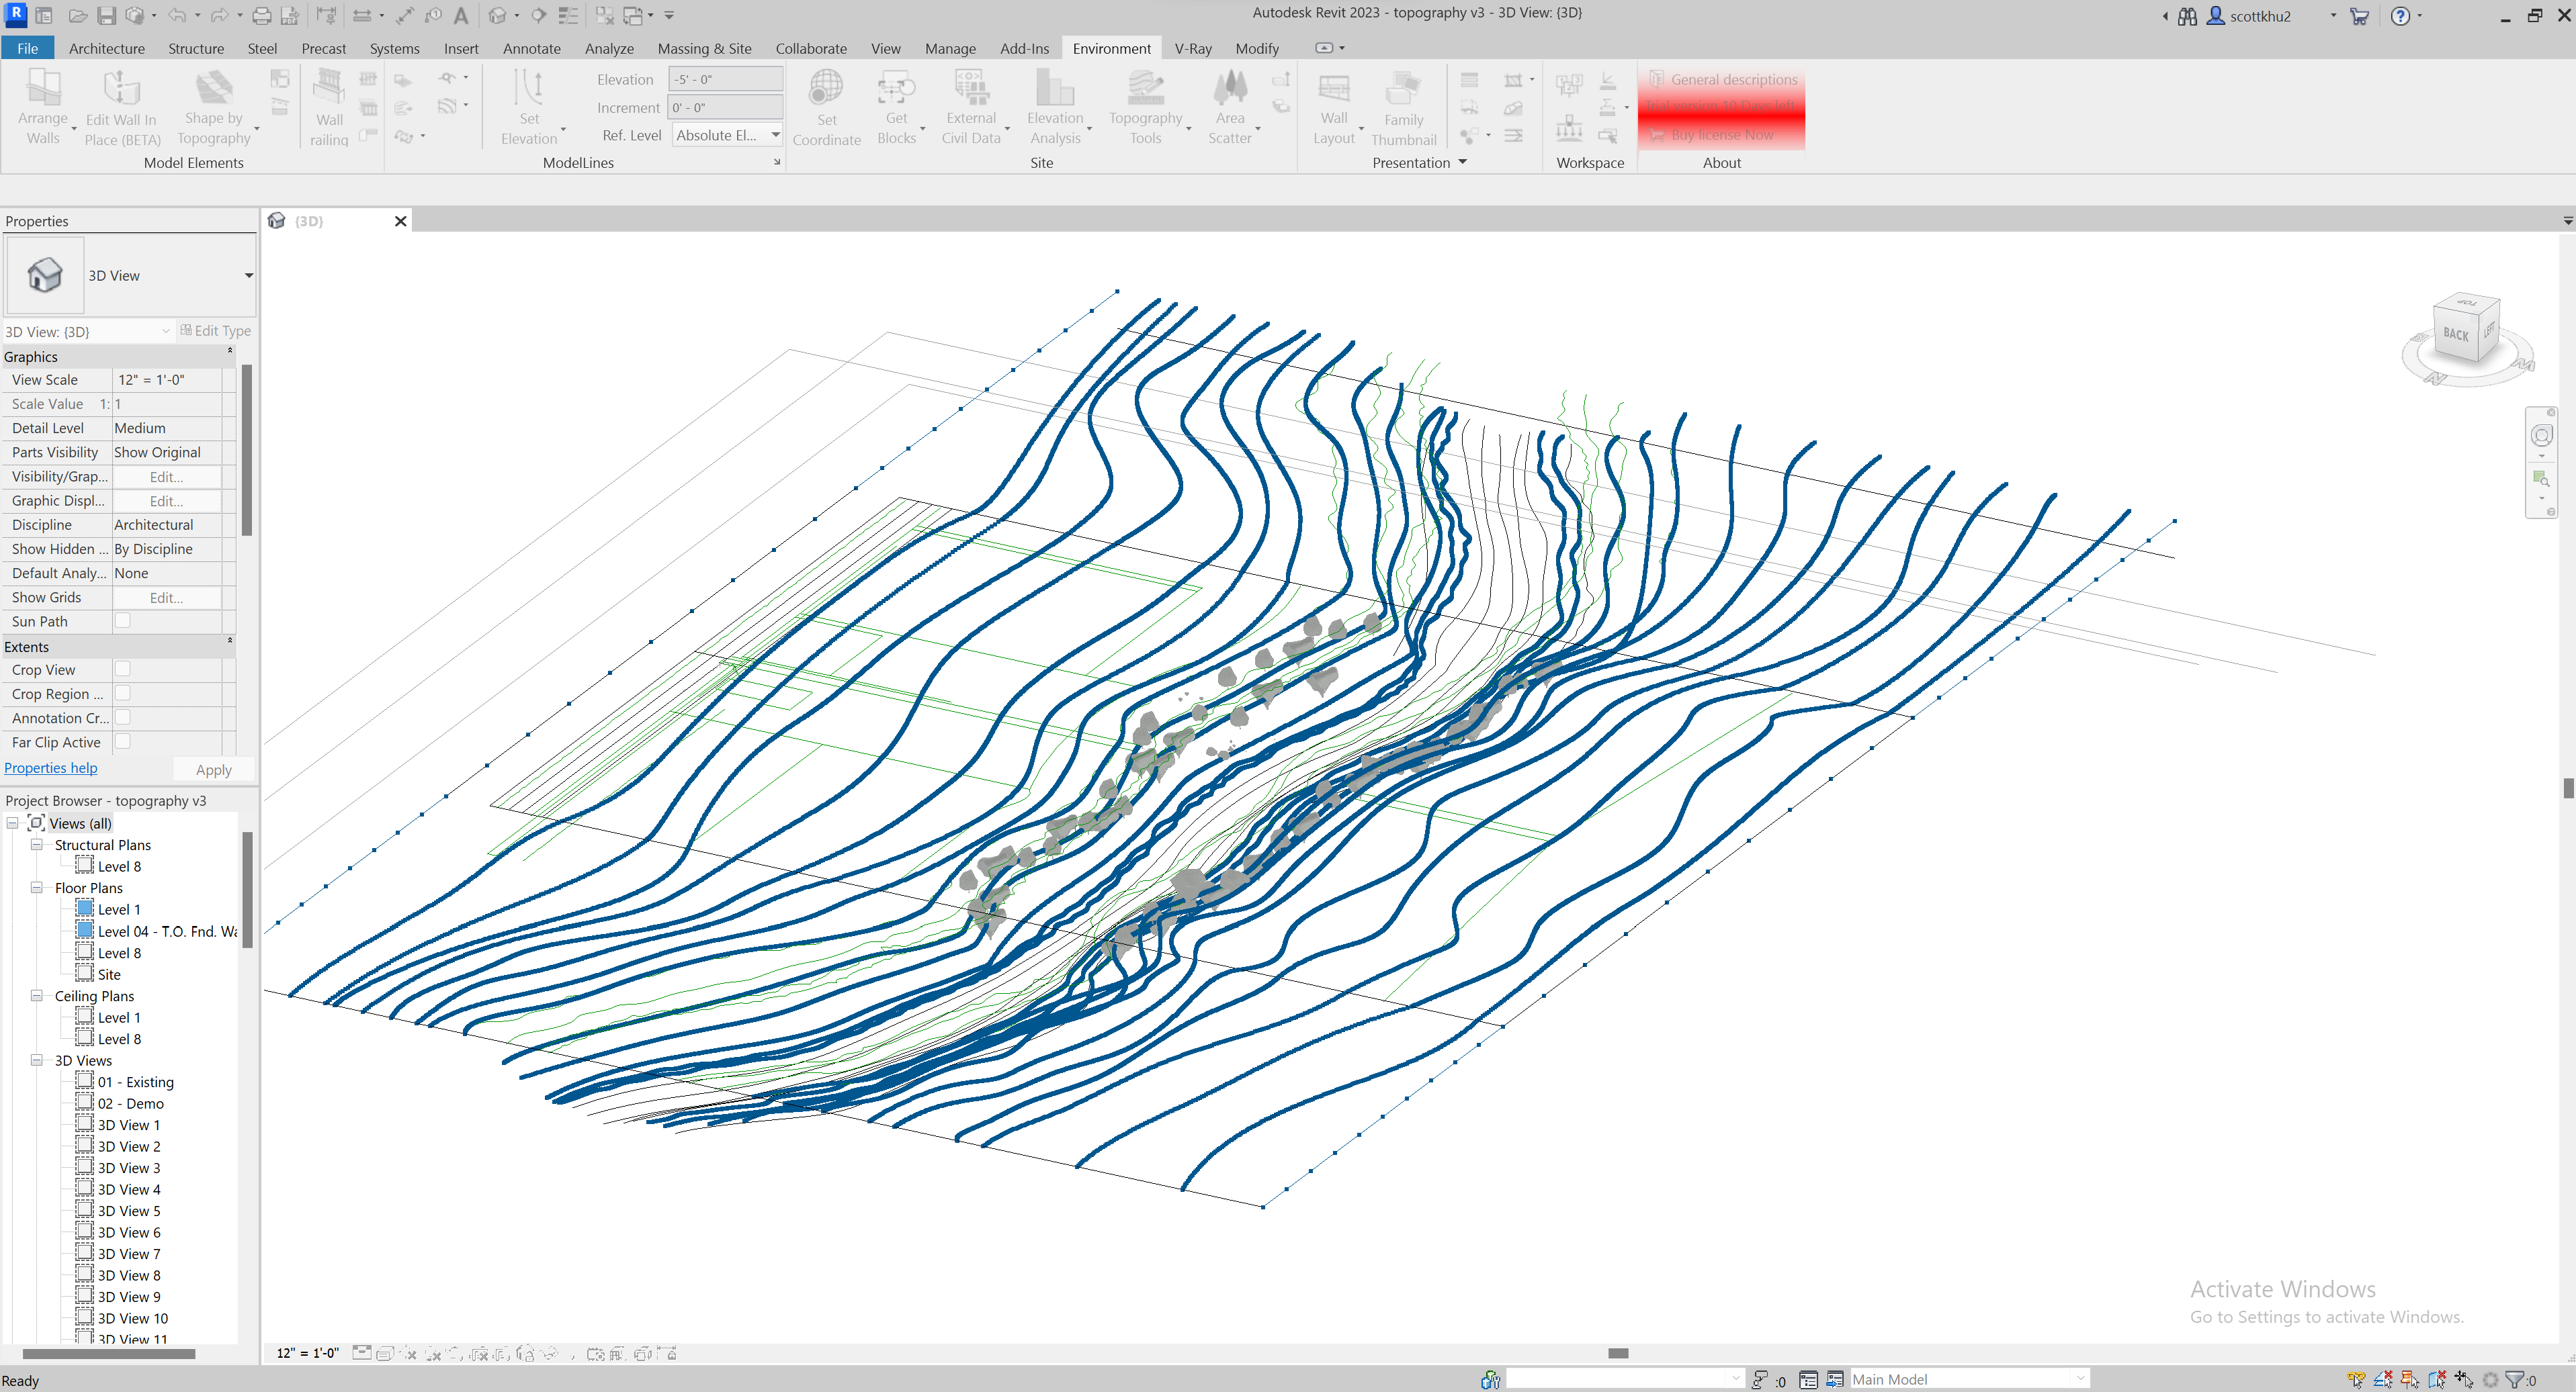Open the Environment ribbon tab
The height and width of the screenshot is (1392, 2576).
click(1111, 48)
